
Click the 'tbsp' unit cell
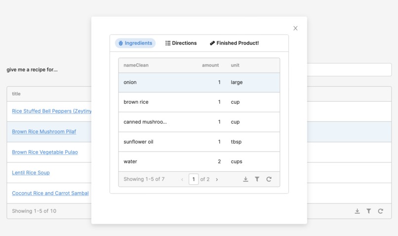coord(236,142)
